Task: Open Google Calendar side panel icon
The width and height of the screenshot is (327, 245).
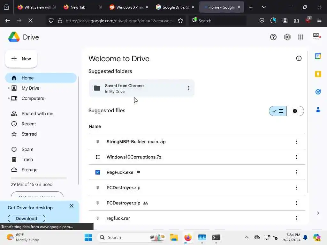Action: (318, 56)
